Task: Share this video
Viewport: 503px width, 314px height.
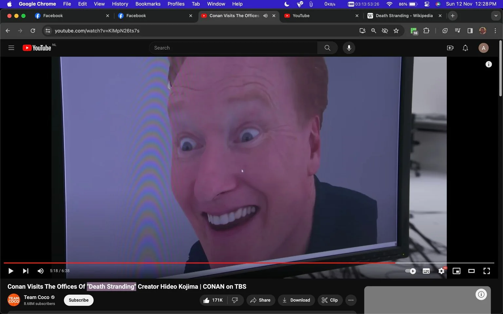Action: click(261, 300)
